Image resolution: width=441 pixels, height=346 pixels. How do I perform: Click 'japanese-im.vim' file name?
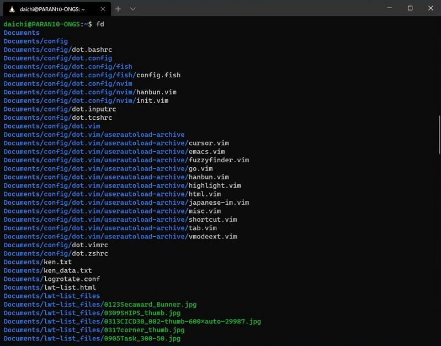[x=219, y=203]
